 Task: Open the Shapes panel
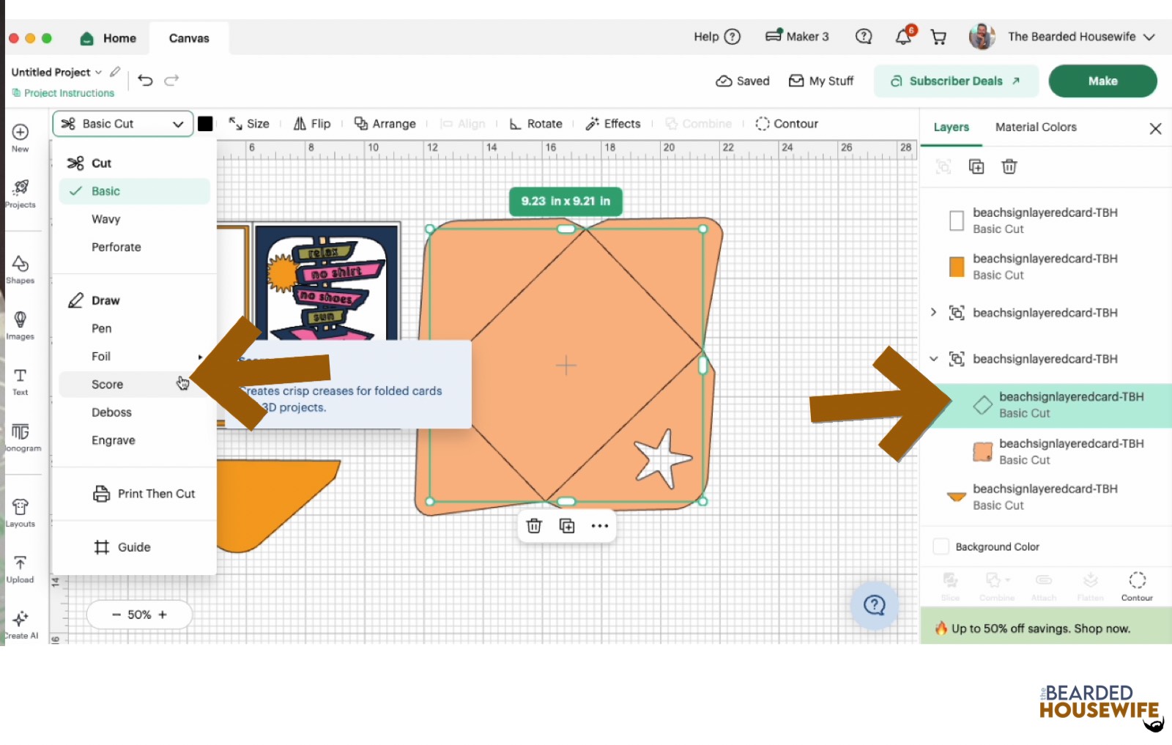click(x=21, y=270)
